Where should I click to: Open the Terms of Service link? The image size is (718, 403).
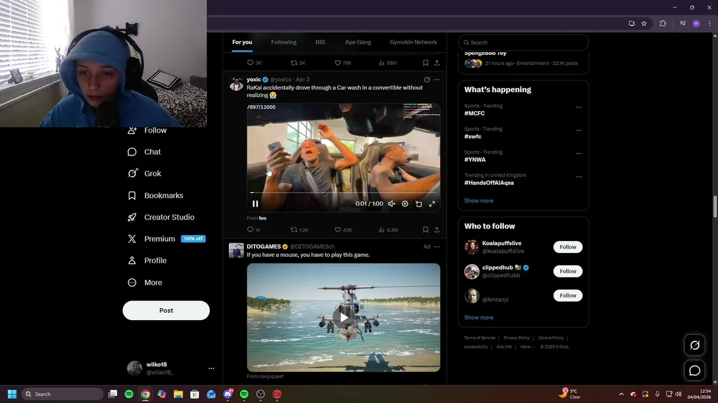click(x=480, y=338)
